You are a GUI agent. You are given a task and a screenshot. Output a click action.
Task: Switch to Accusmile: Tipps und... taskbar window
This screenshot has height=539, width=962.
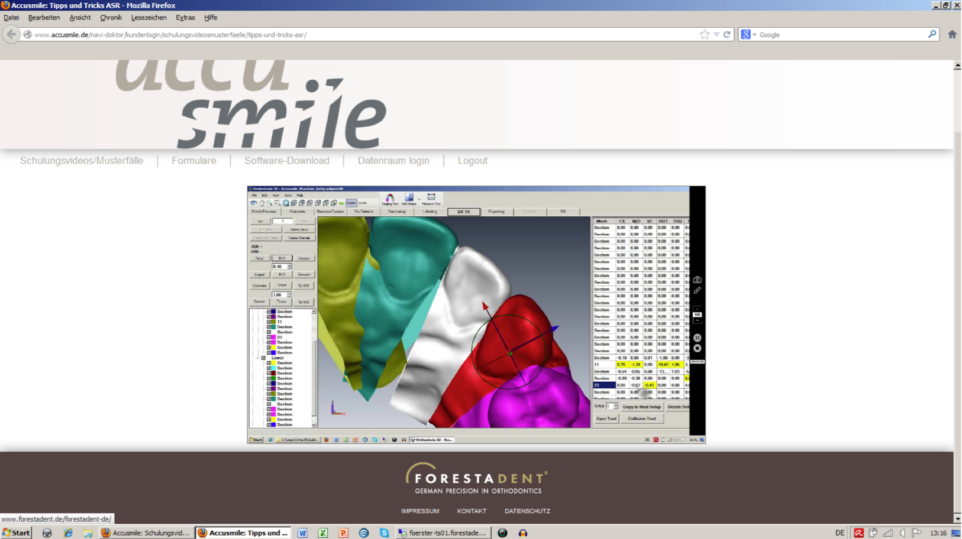point(243,533)
